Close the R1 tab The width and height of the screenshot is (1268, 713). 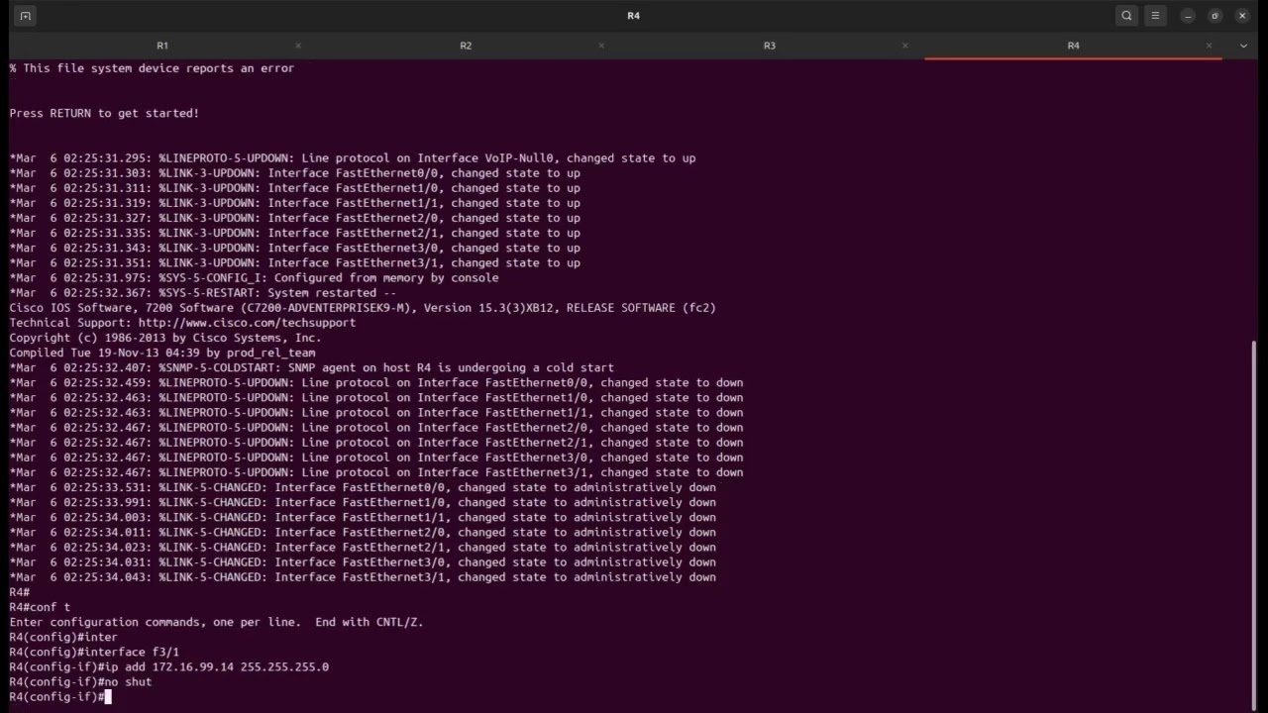pos(298,46)
